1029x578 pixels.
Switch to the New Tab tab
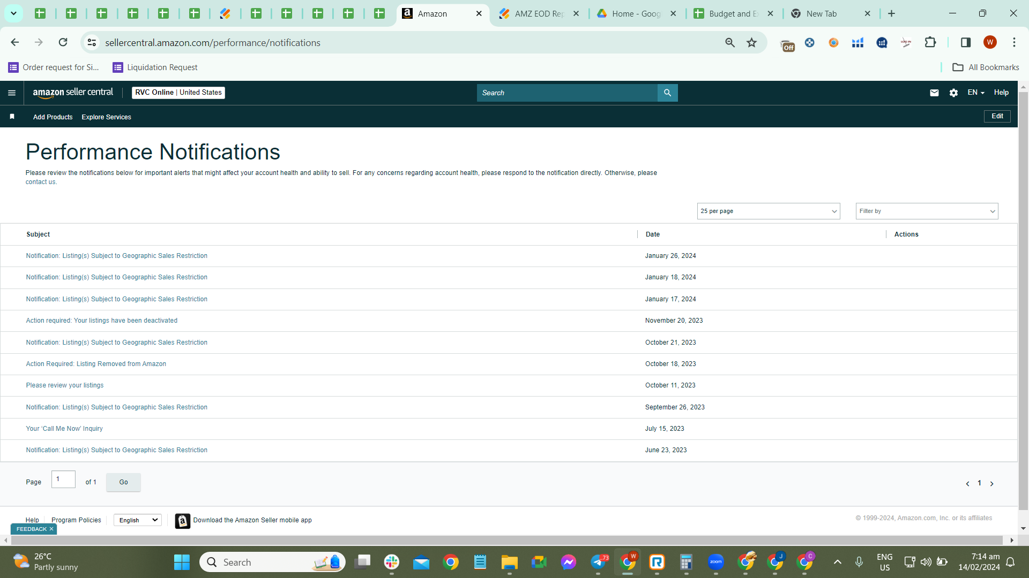point(831,14)
